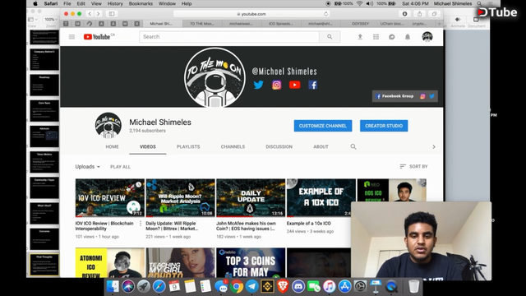This screenshot has height=296, width=526.
Task: Toggle the Safari sidebar button
Action: (112, 14)
